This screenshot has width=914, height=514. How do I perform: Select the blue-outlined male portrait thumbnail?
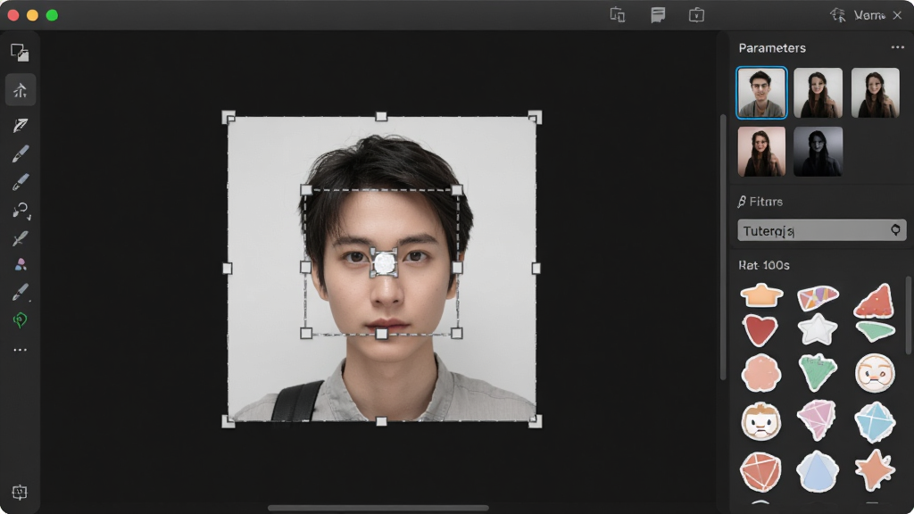pyautogui.click(x=761, y=93)
